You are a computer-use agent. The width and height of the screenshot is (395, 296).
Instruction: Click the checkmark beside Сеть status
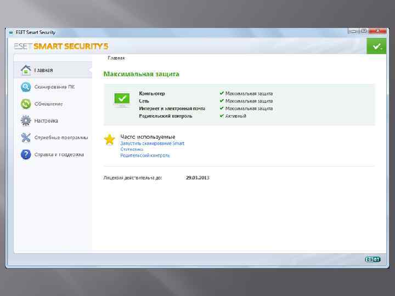pyautogui.click(x=222, y=101)
